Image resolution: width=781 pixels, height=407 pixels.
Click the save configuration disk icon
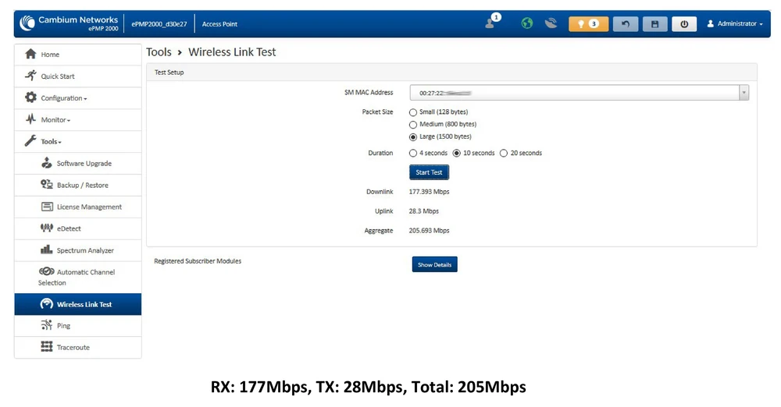(x=654, y=24)
